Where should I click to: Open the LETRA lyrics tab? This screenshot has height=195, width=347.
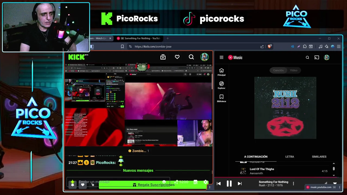coord(290,157)
